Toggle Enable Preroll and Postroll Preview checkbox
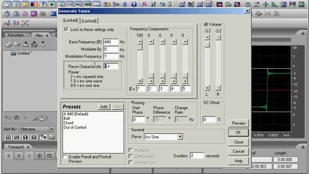Screen dimensions: 309x174 coord(65,157)
